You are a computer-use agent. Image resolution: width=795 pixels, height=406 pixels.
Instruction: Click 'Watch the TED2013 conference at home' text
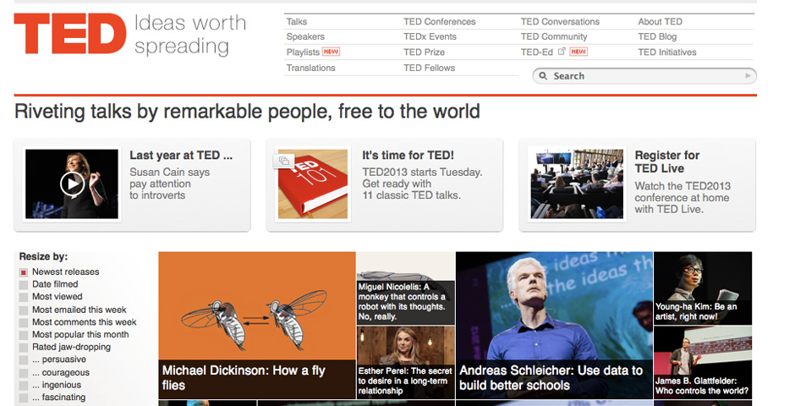click(683, 197)
